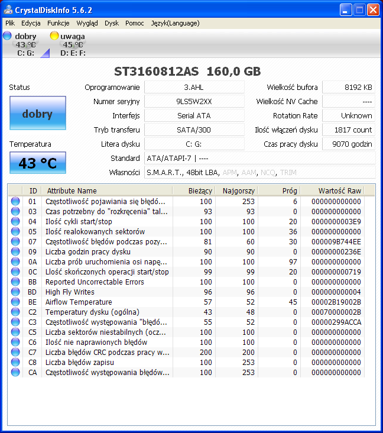Click the status orb of attribute BD
This screenshot has width=383, height=433.
click(x=15, y=292)
